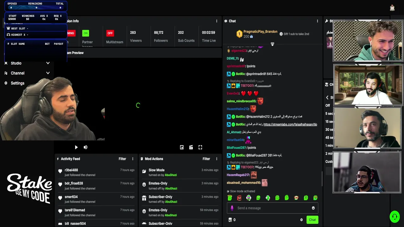Click PragmaticPlay_Brandon username
The height and width of the screenshot is (227, 404).
click(x=260, y=32)
